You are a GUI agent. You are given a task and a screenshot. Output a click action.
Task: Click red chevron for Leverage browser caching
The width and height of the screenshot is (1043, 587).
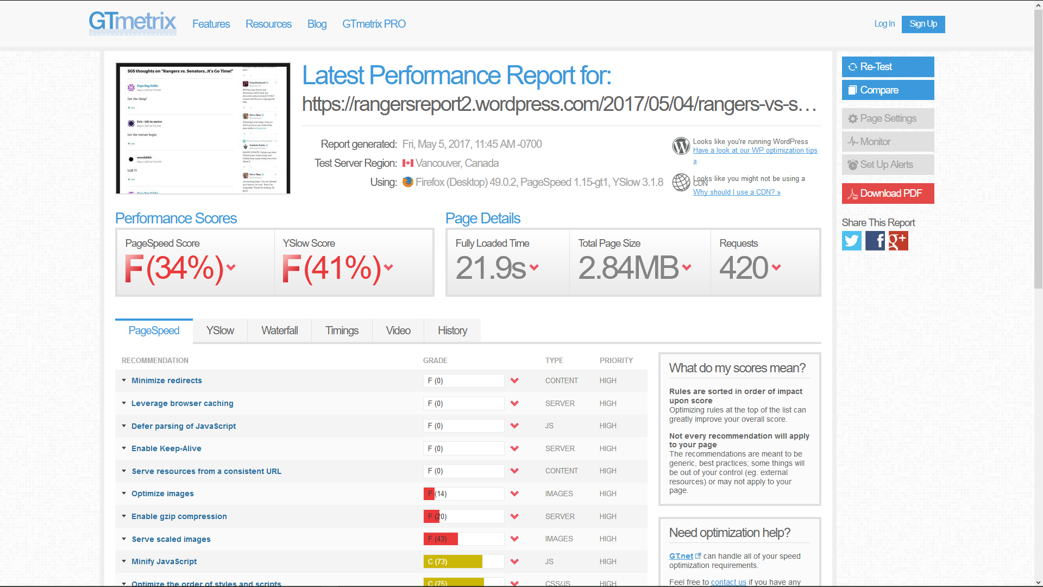[x=514, y=403]
